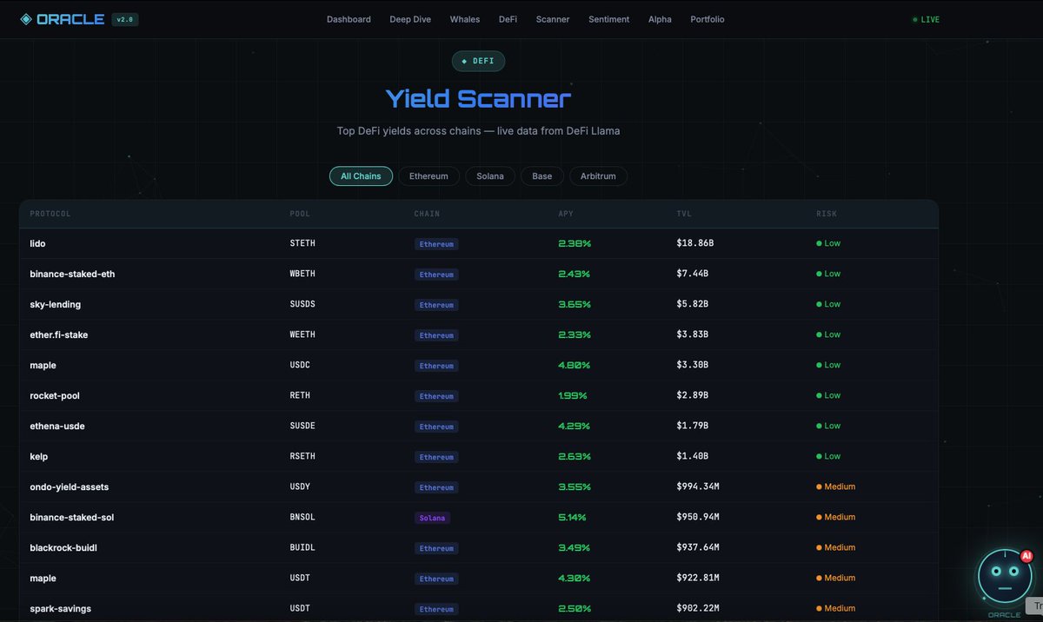Click the RISK column header
This screenshot has width=1043, height=622.
click(827, 214)
